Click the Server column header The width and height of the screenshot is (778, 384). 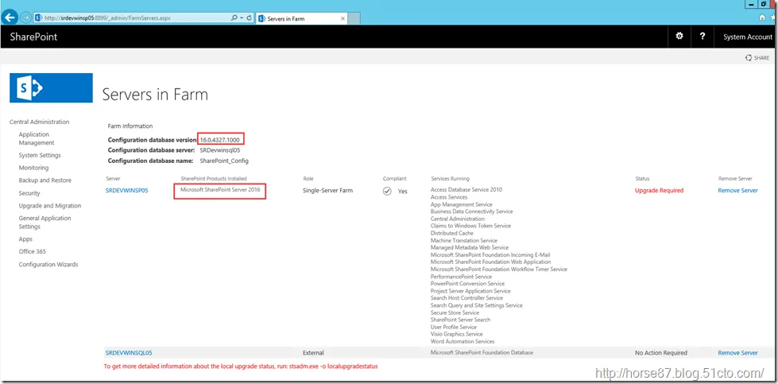click(x=113, y=179)
